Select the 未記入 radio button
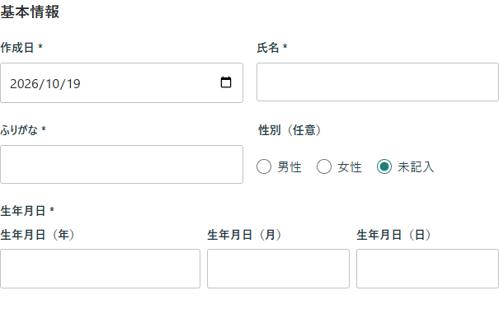499x328 pixels. pos(384,166)
